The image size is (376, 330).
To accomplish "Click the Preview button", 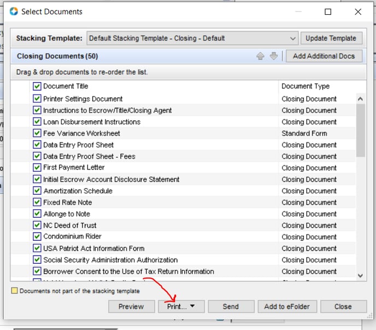I will coord(131,306).
